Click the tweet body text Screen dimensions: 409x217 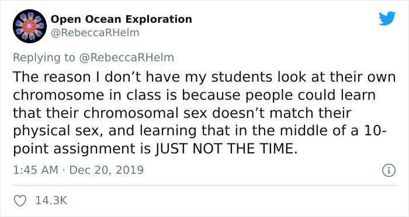(204, 113)
